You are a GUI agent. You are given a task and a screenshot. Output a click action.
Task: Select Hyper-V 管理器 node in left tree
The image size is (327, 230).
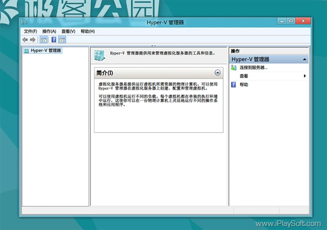coord(43,51)
